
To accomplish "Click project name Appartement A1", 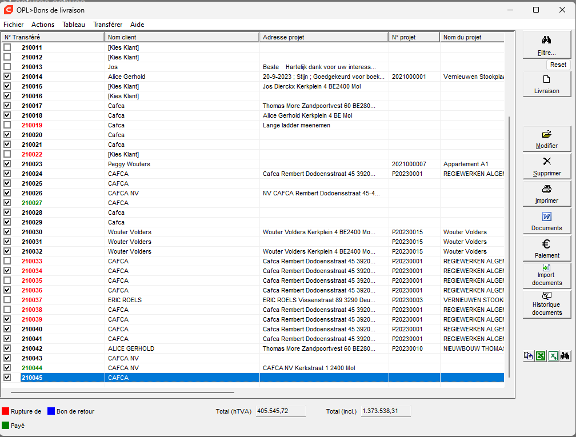I will [465, 164].
